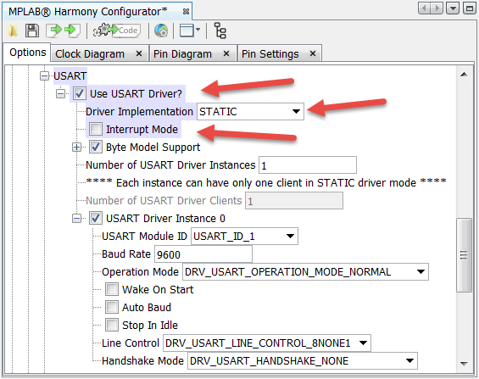Open the dropdown arrow beside the layout icon
479x379 pixels.
(x=198, y=30)
